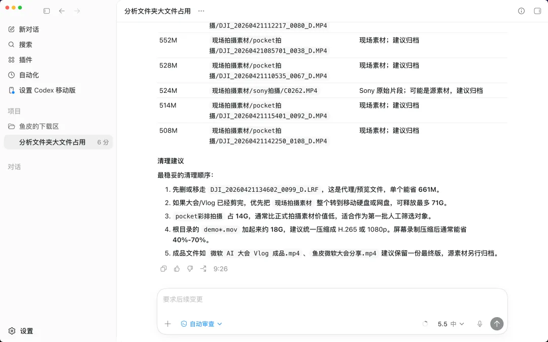Viewport: 548px width, 342px height.
Task: Give the response a thumbs down
Action: [x=190, y=268]
